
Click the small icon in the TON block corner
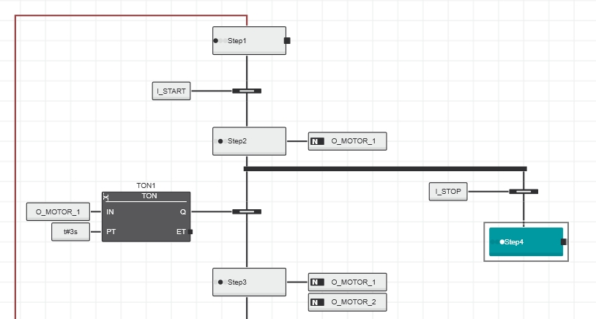coord(106,197)
